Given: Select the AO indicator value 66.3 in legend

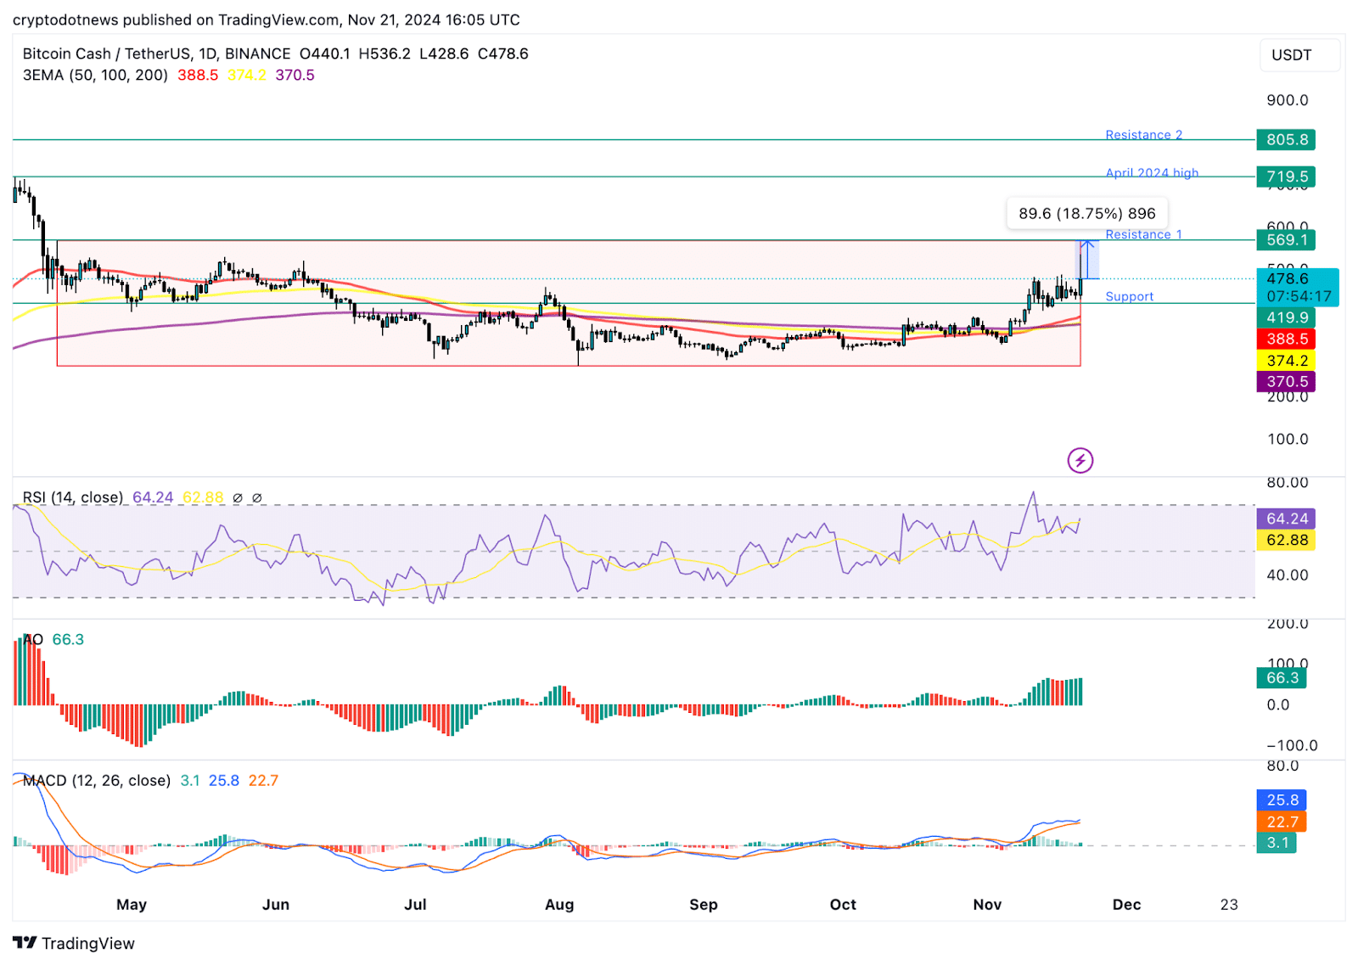Looking at the screenshot, I should tap(68, 639).
